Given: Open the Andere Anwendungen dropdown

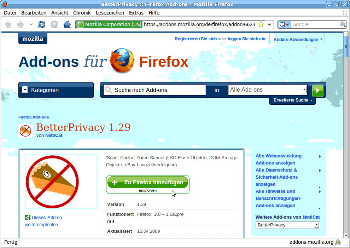Looking at the screenshot, I should coord(298,40).
